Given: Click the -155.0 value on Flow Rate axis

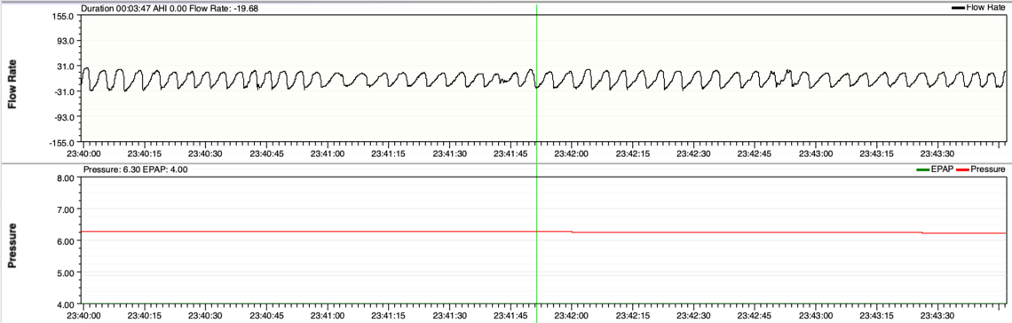Looking at the screenshot, I should (x=62, y=142).
